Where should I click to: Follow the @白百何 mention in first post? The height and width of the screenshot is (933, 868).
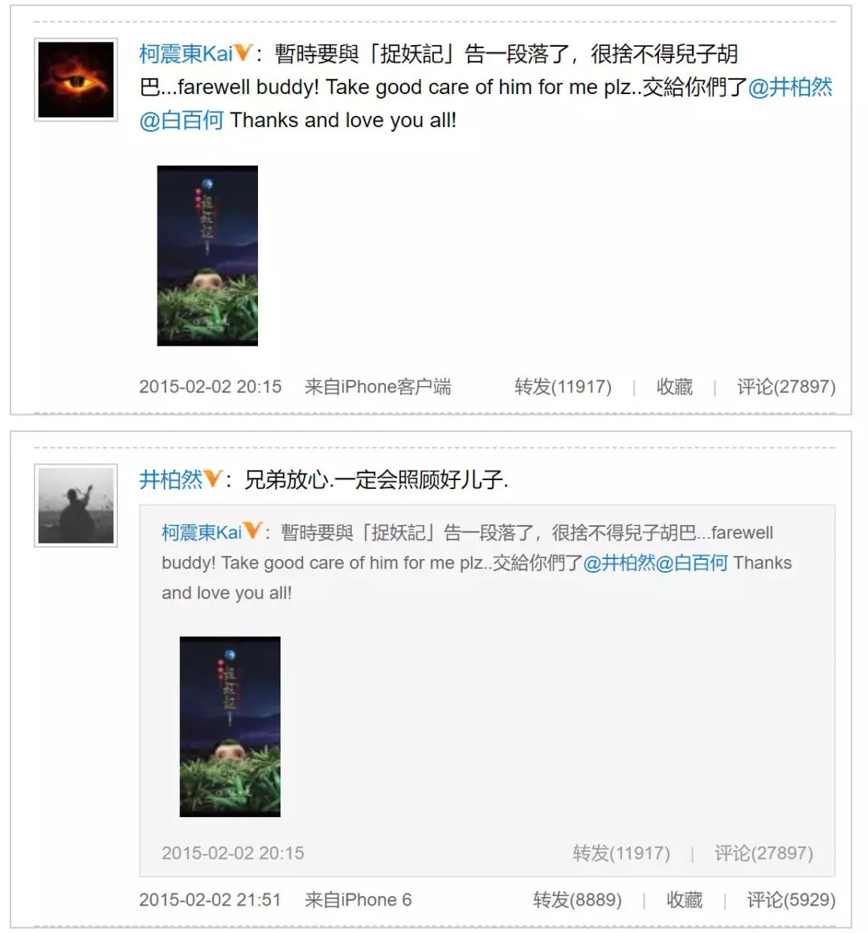[182, 120]
